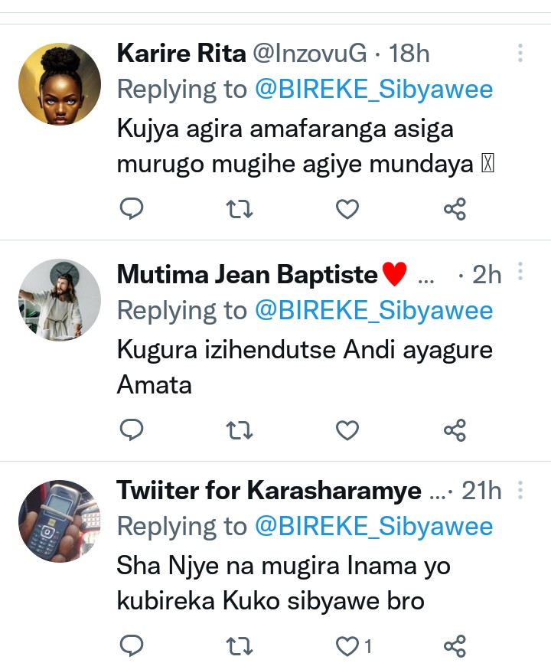Like Mutima Jean Baptiste's tweet
Image resolution: width=551 pixels, height=663 pixels.
(348, 430)
